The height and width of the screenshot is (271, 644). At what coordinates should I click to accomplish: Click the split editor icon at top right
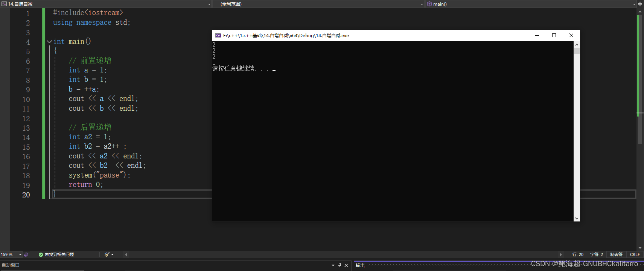[x=640, y=4]
